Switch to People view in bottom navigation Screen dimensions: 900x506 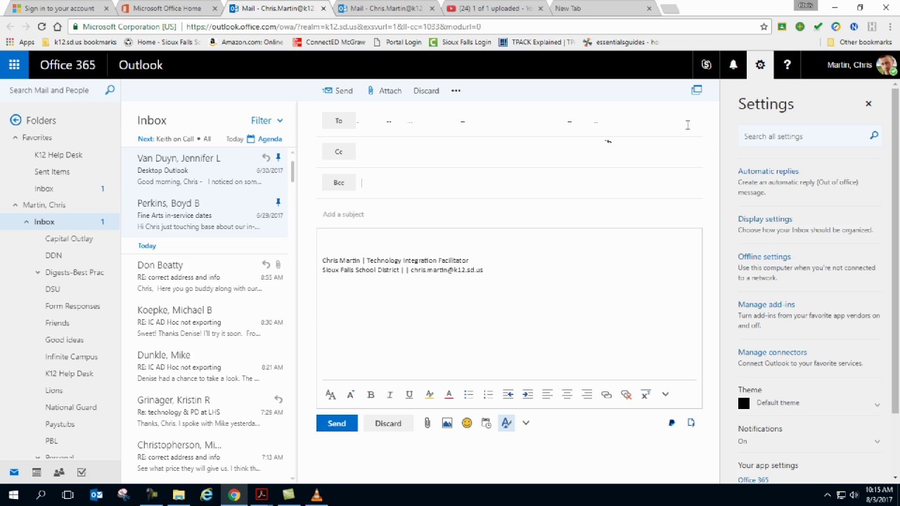pos(59,472)
